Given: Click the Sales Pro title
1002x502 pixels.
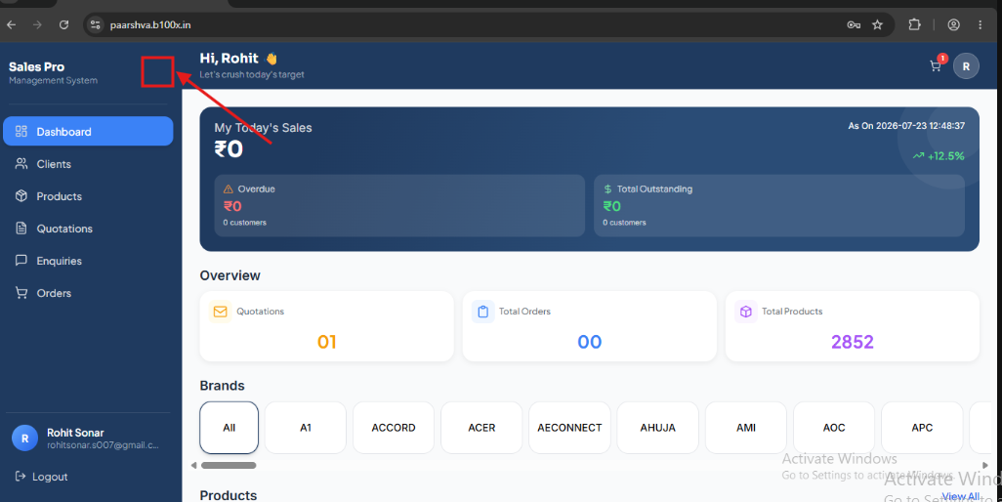Looking at the screenshot, I should (x=36, y=66).
